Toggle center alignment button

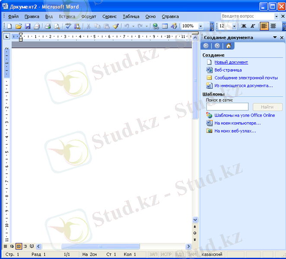tap(273, 26)
